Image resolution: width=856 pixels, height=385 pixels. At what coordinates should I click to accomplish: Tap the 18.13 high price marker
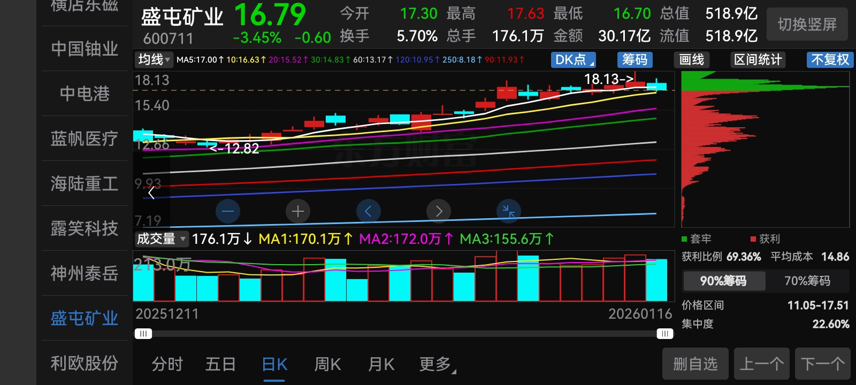pos(609,79)
